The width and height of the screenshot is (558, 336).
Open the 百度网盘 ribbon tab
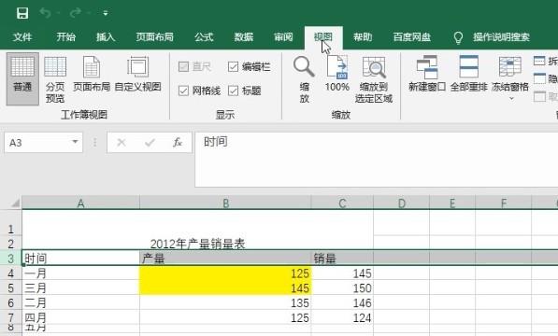coord(412,37)
